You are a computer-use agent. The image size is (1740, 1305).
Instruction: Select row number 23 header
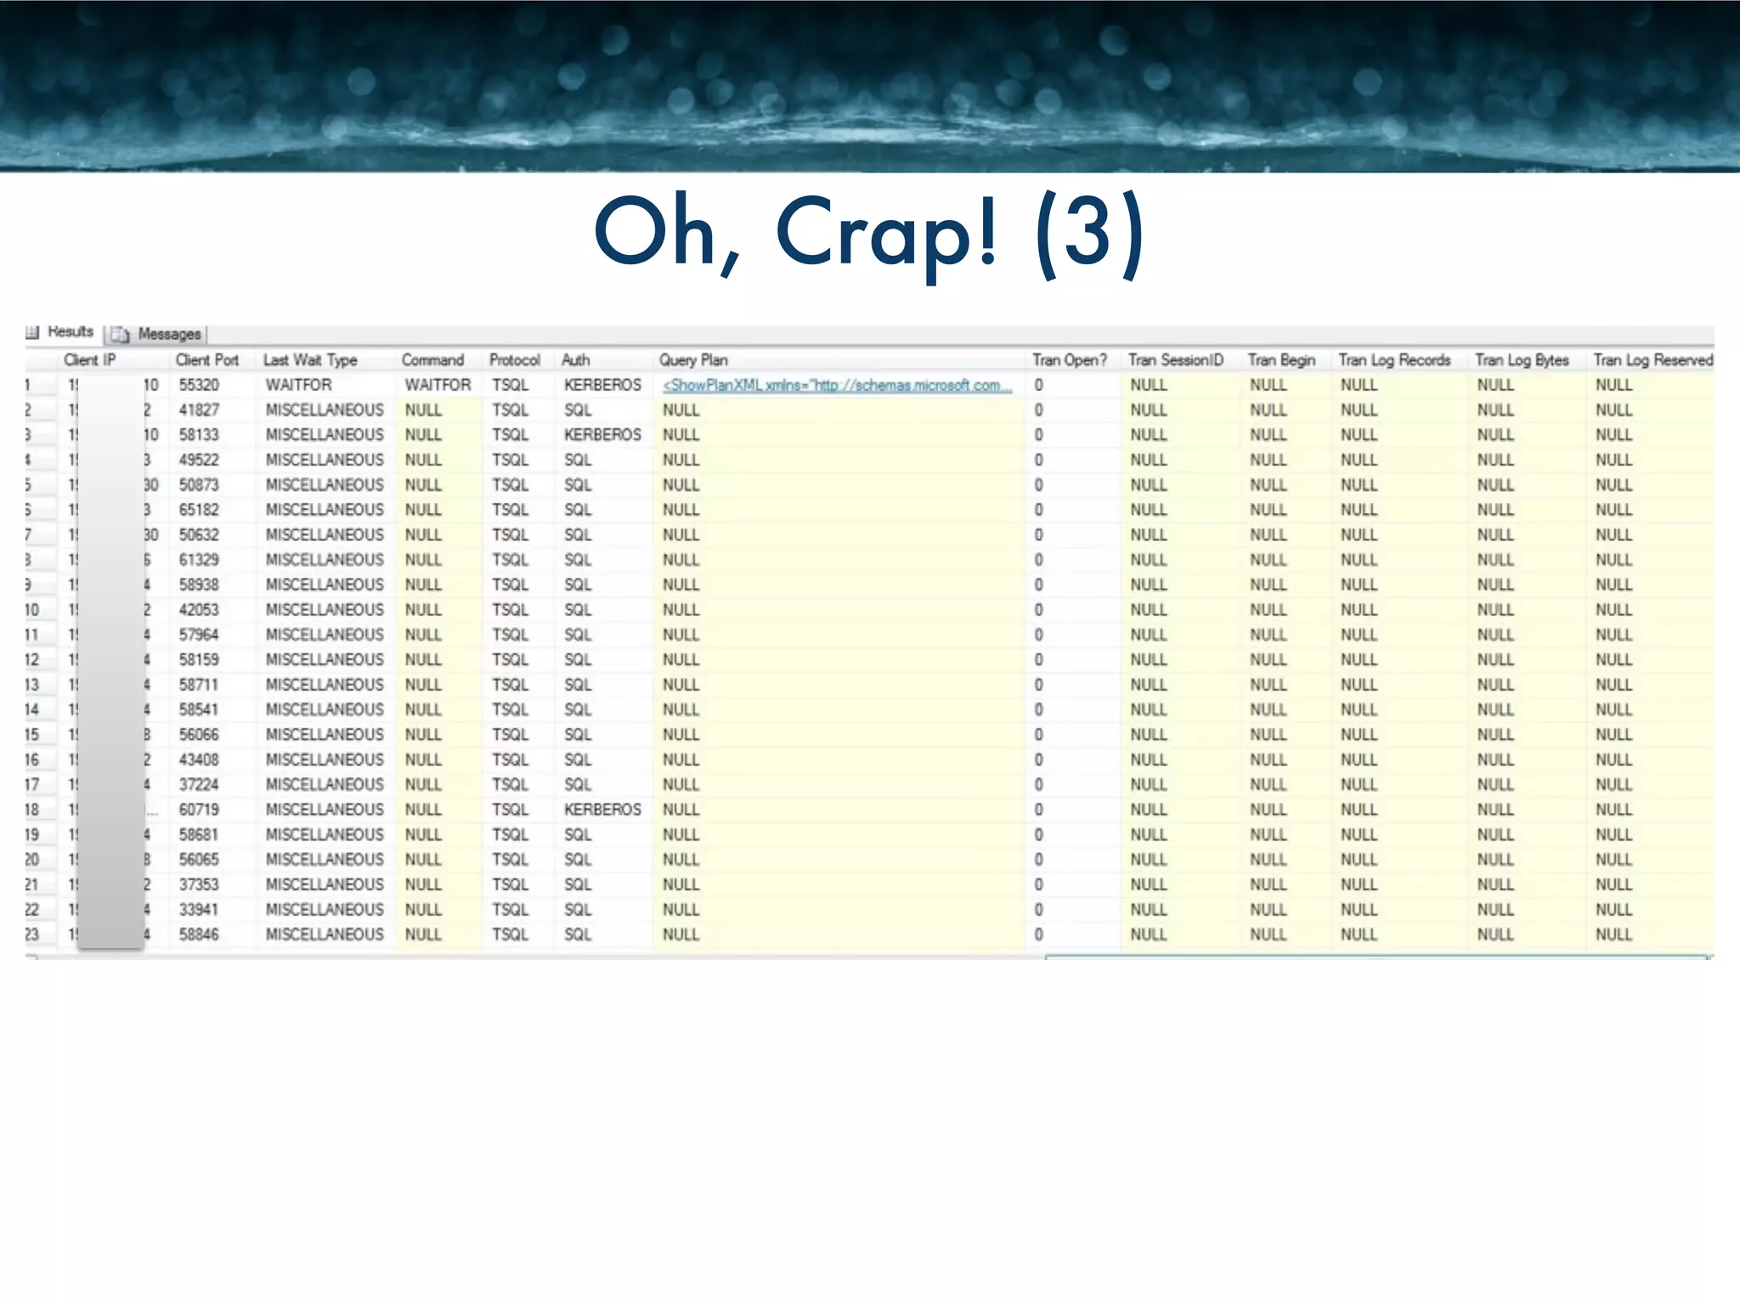pyautogui.click(x=32, y=935)
